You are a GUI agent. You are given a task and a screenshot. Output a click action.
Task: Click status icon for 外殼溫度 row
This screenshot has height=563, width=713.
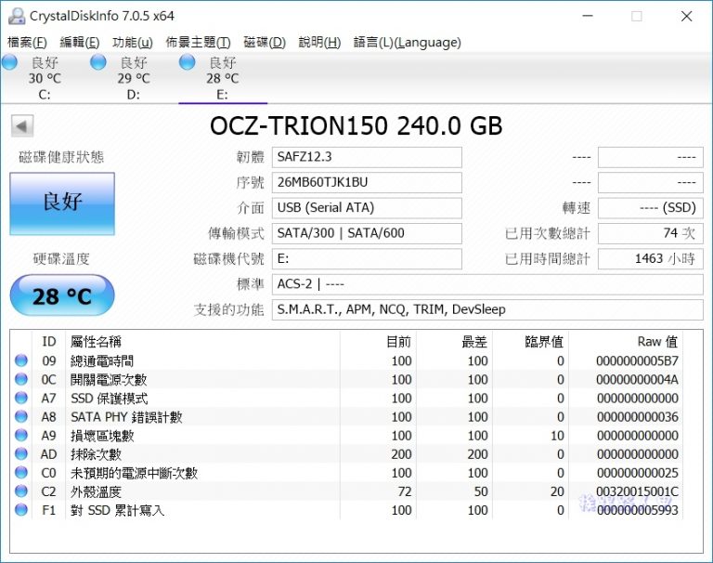coord(21,491)
